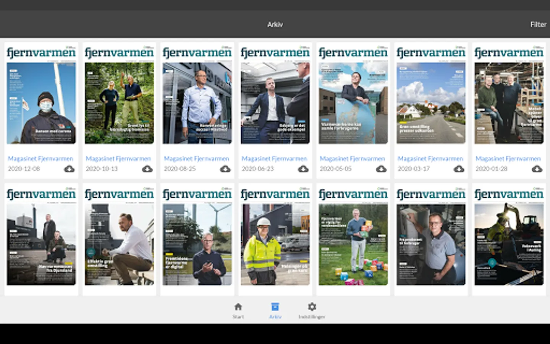The height and width of the screenshot is (344, 550).
Task: Select the Arkiv archive tab
Action: 275,311
